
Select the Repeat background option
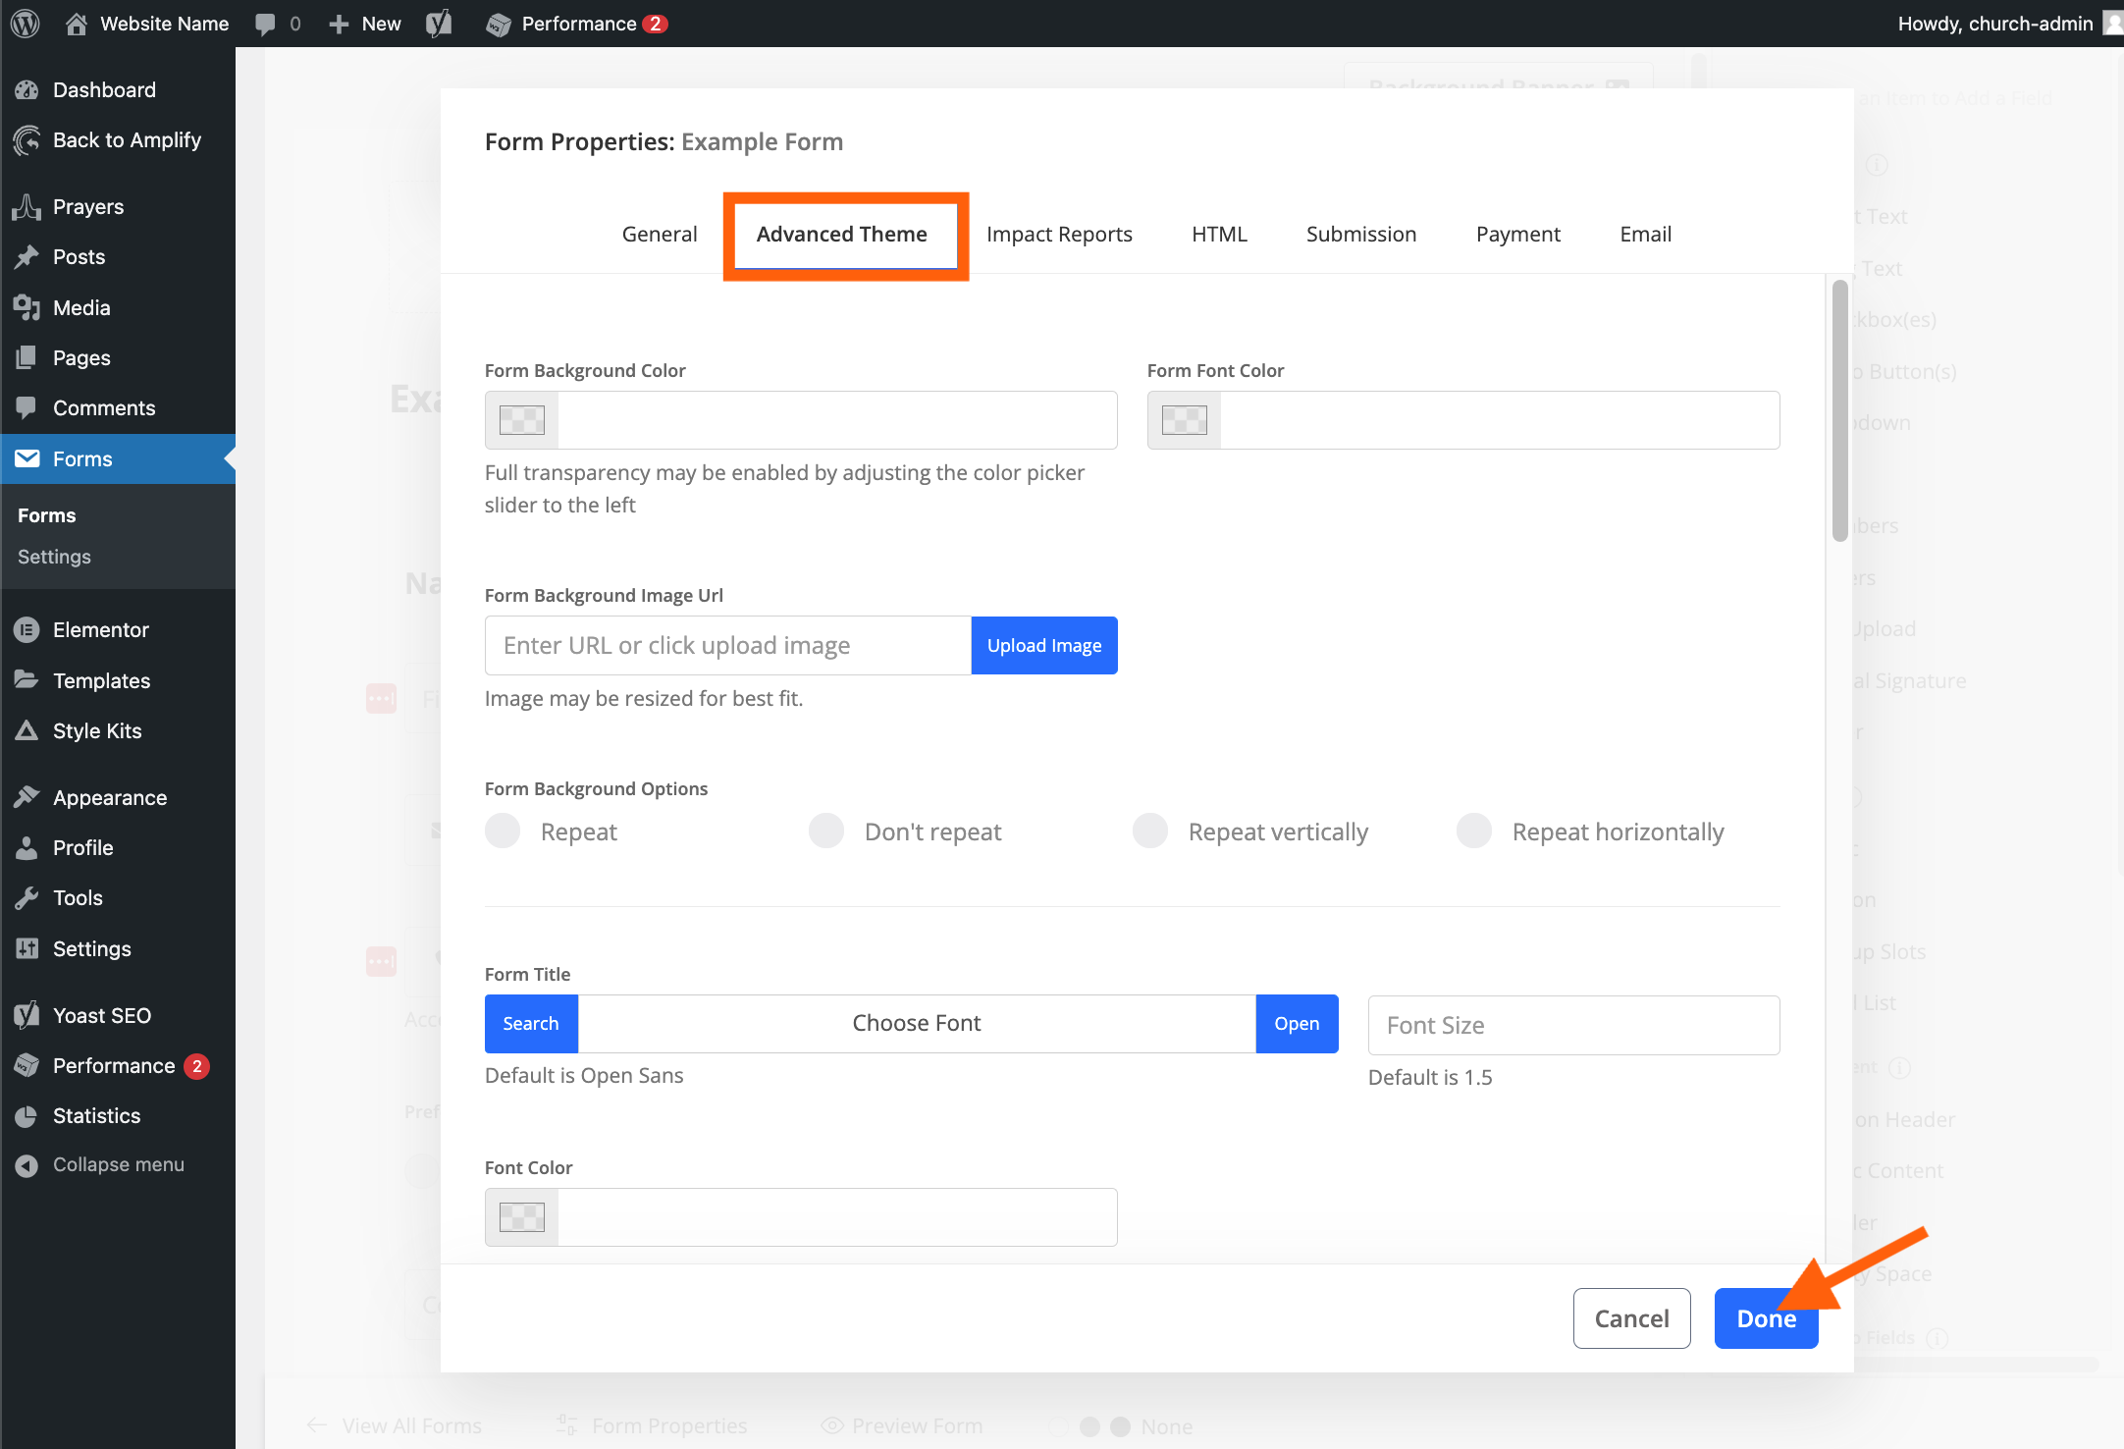[x=503, y=831]
